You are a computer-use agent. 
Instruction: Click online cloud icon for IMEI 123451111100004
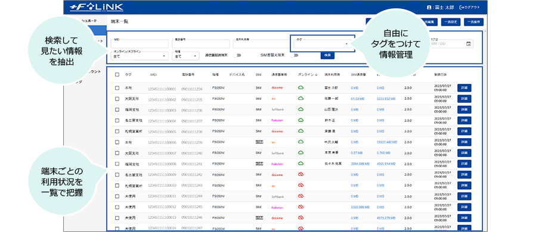[301, 120]
